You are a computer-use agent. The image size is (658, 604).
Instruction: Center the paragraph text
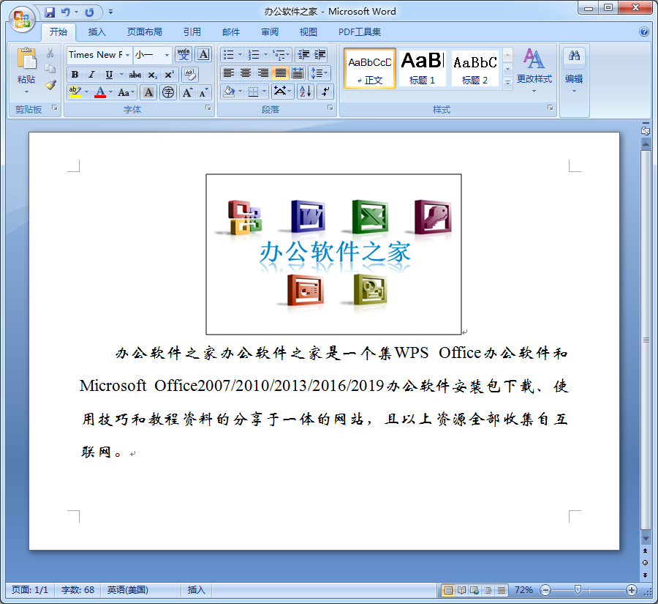(x=246, y=73)
